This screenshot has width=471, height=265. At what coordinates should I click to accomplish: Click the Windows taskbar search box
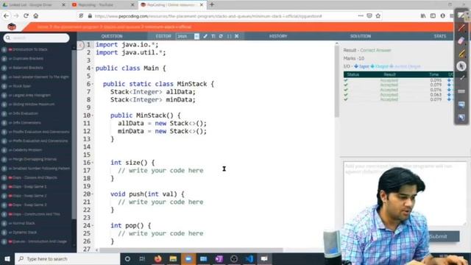click(x=67, y=258)
